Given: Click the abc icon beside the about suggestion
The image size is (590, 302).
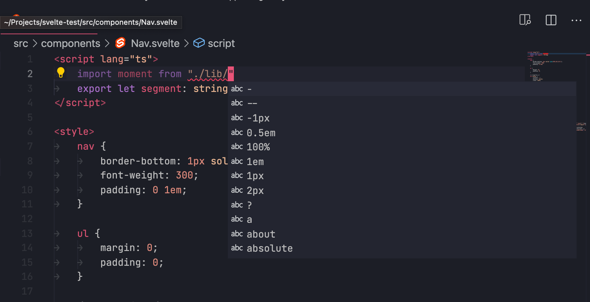Looking at the screenshot, I should (237, 234).
